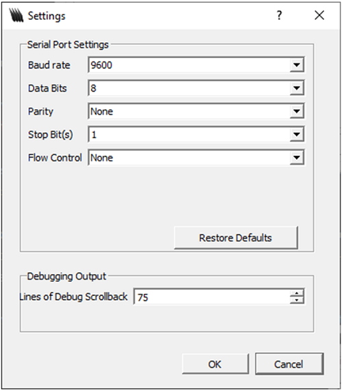This screenshot has height=391, width=342.
Task: Open the Parity dropdown arrow
Action: (x=297, y=111)
